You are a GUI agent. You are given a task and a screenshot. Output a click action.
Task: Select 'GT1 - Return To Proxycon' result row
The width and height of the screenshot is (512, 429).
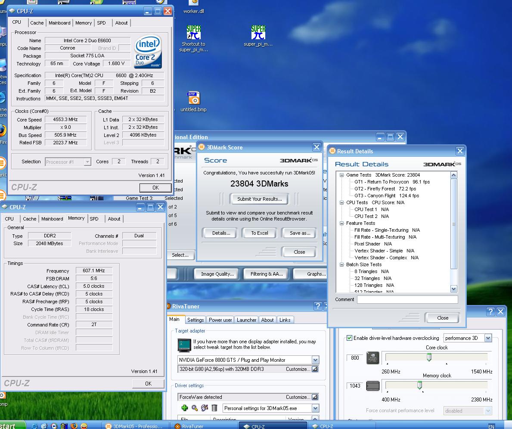[392, 182]
